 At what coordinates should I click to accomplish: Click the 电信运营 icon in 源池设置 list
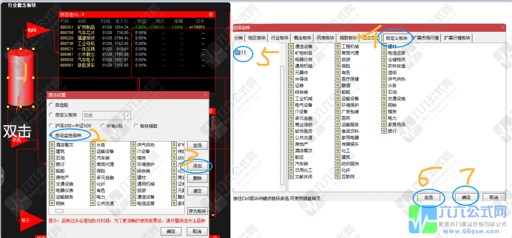[133, 203]
